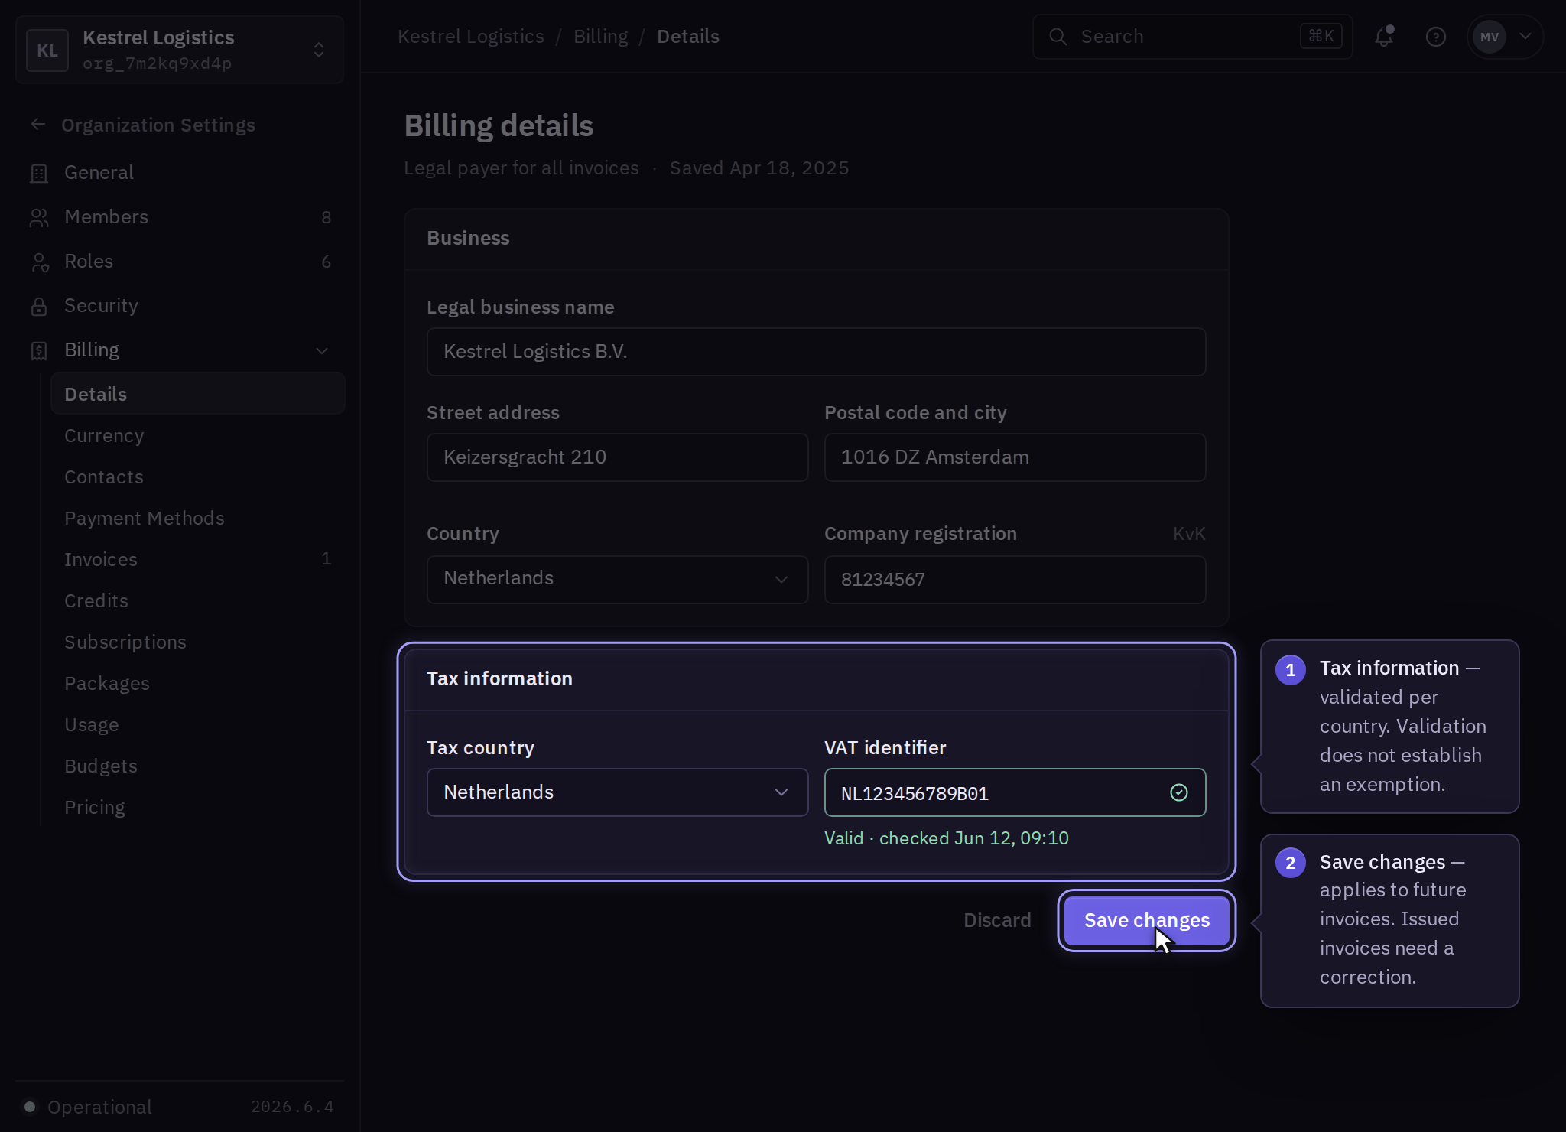Open the Country dropdown in Business
1566x1132 pixels.
(617, 579)
